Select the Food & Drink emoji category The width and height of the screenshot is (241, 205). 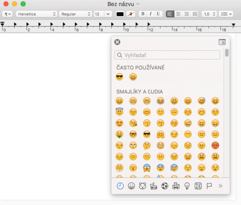point(153,186)
